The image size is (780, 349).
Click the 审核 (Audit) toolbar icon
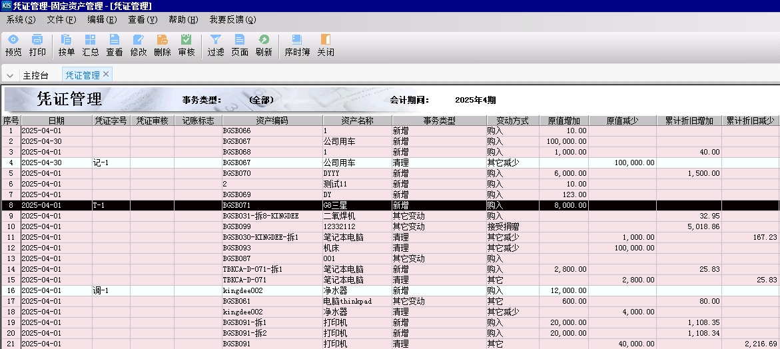pos(186,45)
